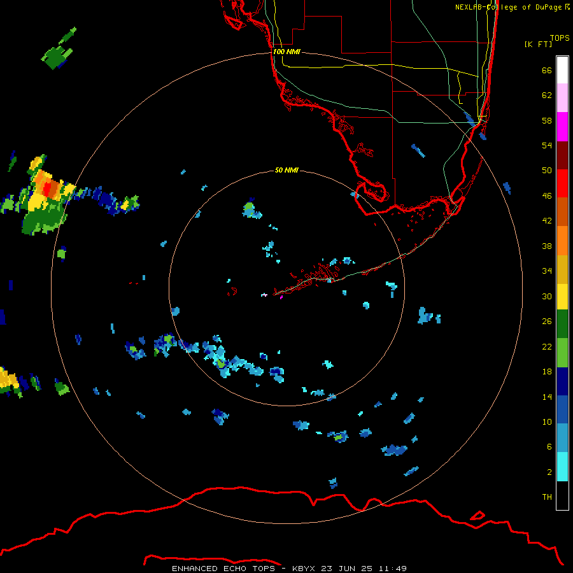Viewport: 573px width, 573px height.
Task: Click the "38" legend value
Action: coord(547,246)
